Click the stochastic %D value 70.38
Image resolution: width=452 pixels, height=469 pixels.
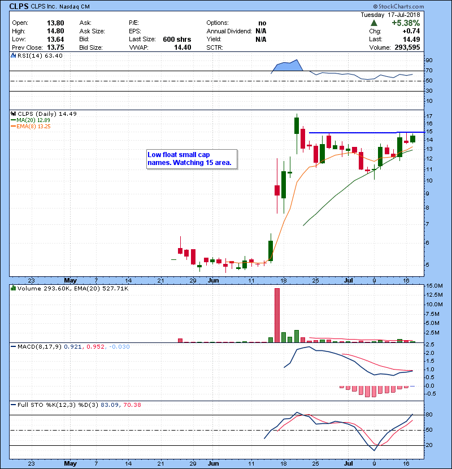pyautogui.click(x=132, y=405)
